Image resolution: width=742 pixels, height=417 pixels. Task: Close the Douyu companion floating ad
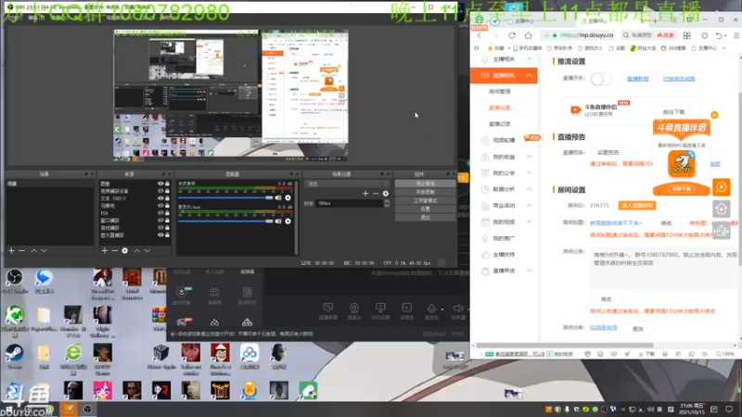click(714, 115)
